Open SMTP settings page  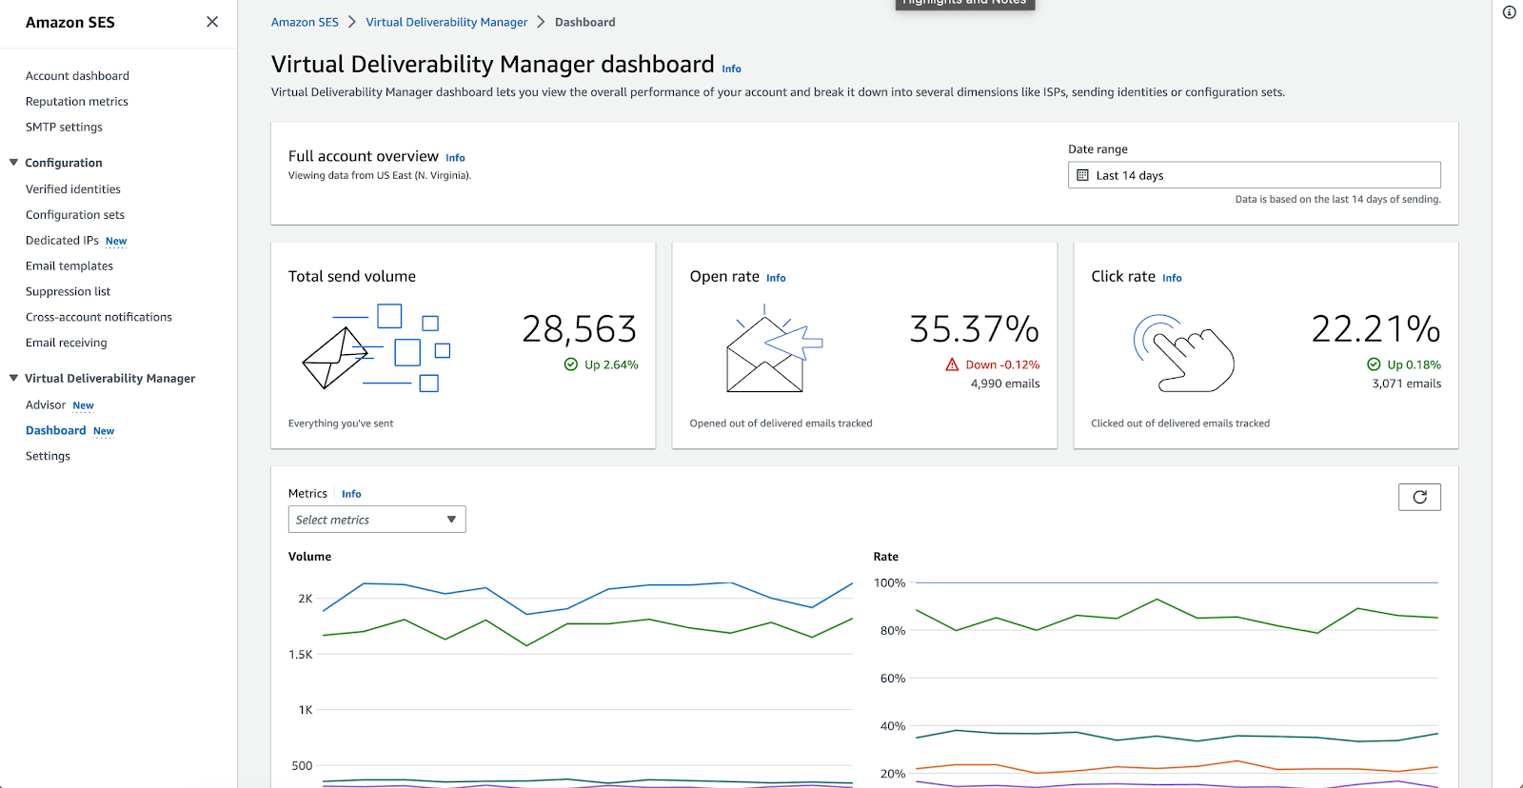pyautogui.click(x=64, y=128)
